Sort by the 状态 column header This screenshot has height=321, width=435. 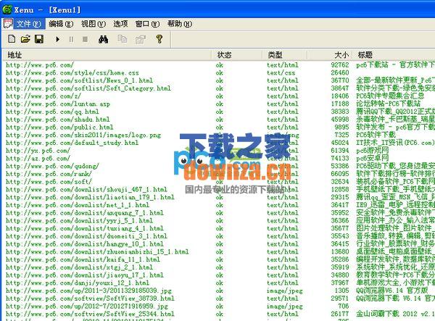point(237,54)
